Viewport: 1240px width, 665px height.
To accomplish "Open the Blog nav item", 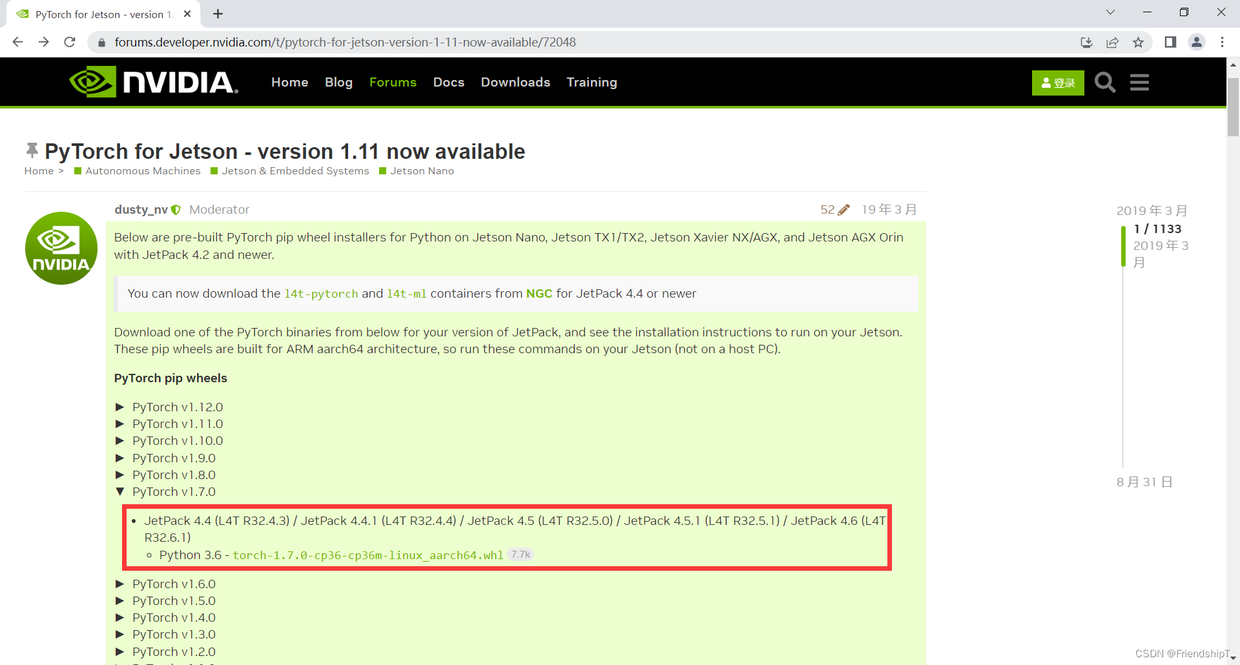I will 338,82.
